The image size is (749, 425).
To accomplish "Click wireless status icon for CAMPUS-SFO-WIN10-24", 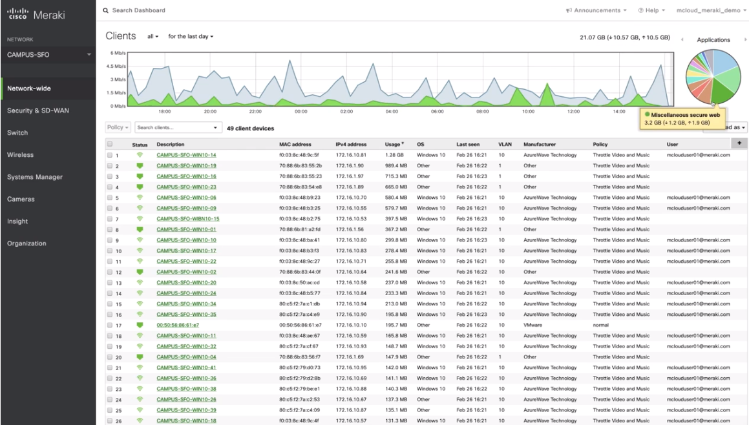I will pyautogui.click(x=140, y=293).
